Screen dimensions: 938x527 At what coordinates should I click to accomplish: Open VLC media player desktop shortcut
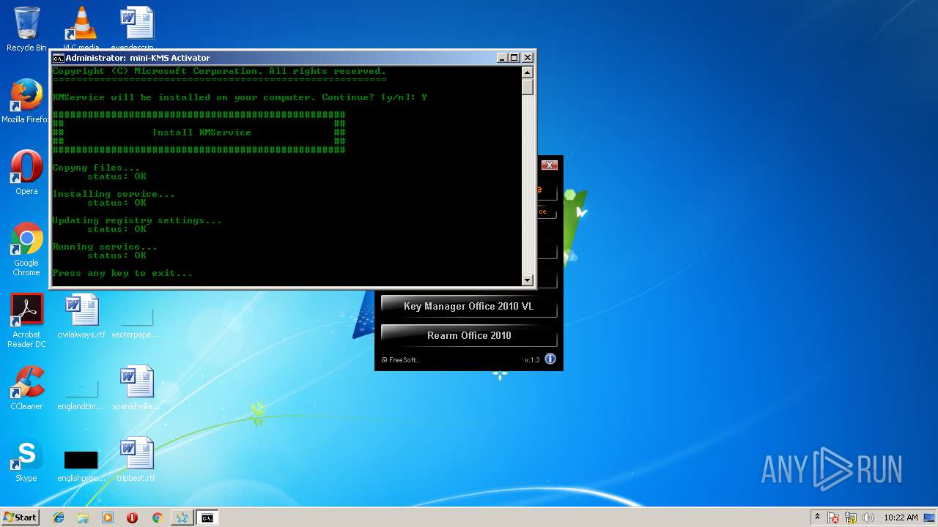pos(81,28)
